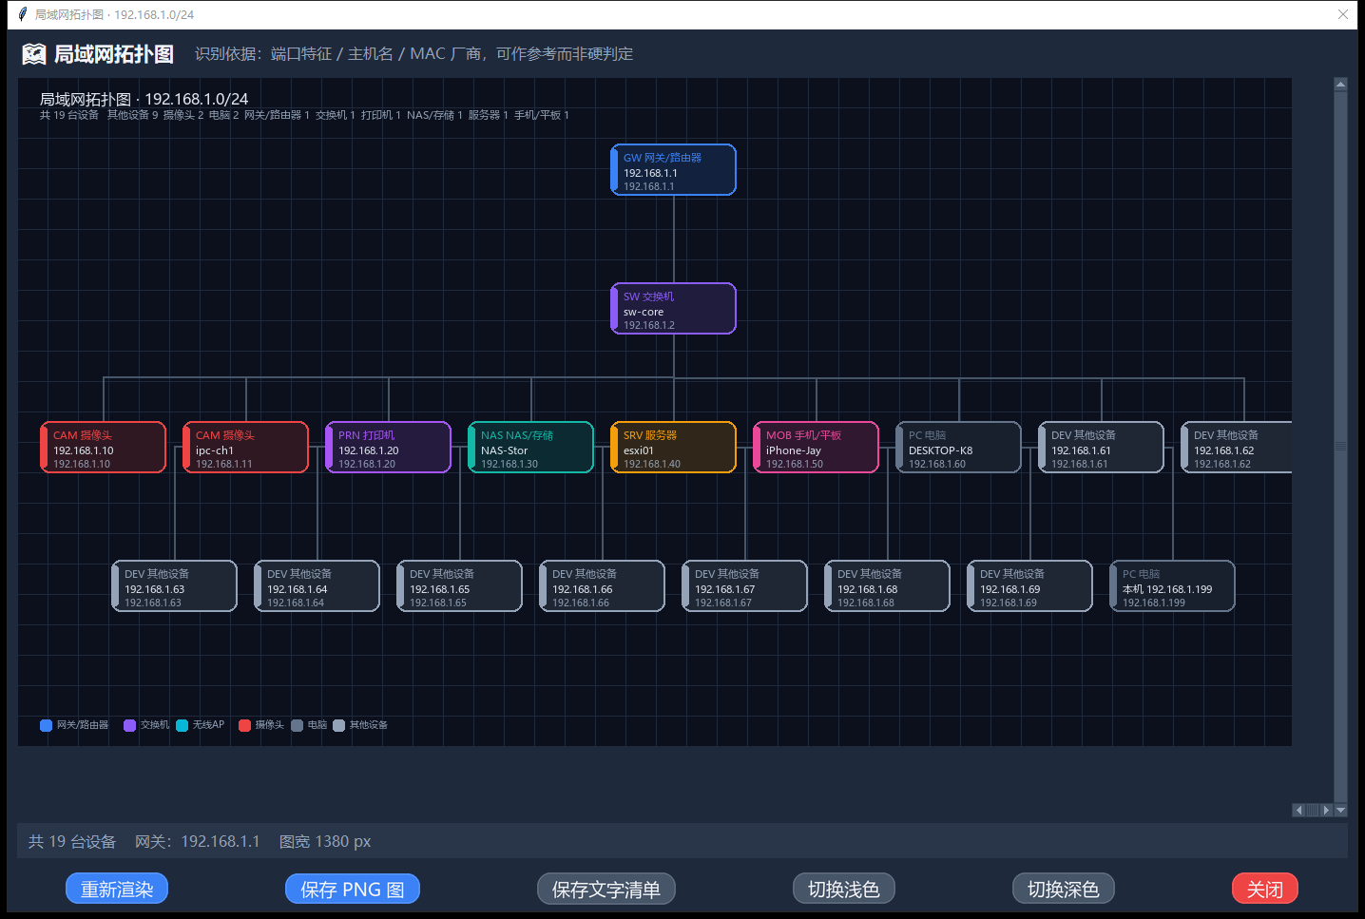Select device node 192.168.1.66

tap(602, 586)
